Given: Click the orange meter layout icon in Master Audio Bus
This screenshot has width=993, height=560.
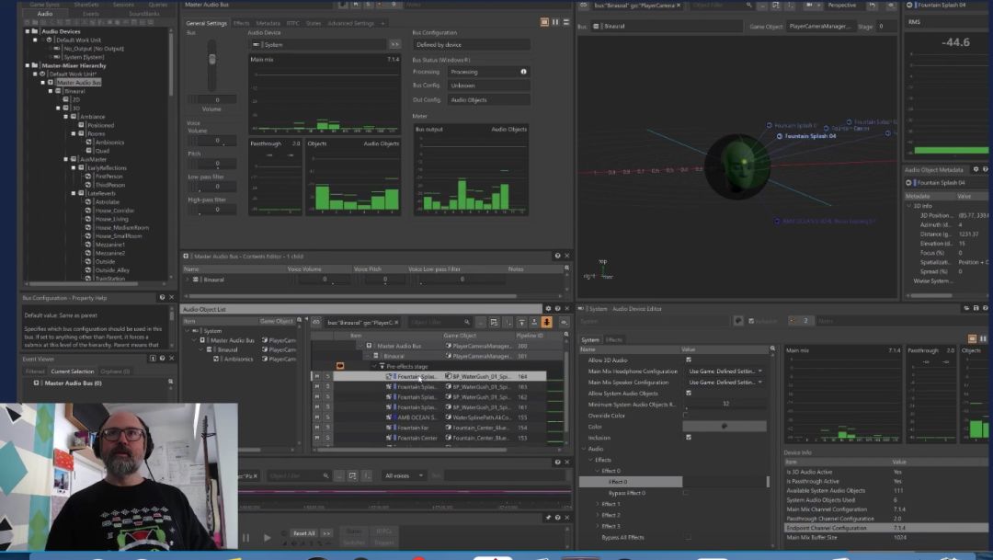Looking at the screenshot, I should [544, 22].
